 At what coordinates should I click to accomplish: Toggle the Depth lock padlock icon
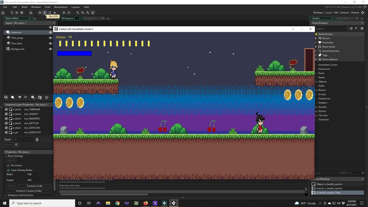(37, 139)
